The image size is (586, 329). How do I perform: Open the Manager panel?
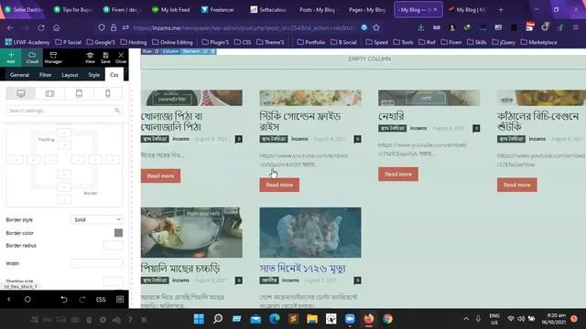[53, 58]
